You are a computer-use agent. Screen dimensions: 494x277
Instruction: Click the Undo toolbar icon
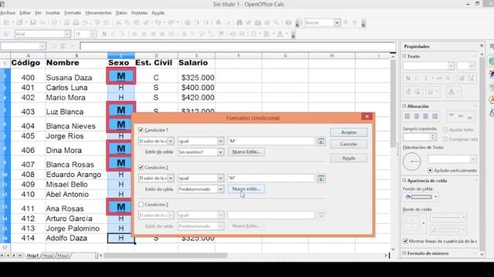tap(157, 22)
